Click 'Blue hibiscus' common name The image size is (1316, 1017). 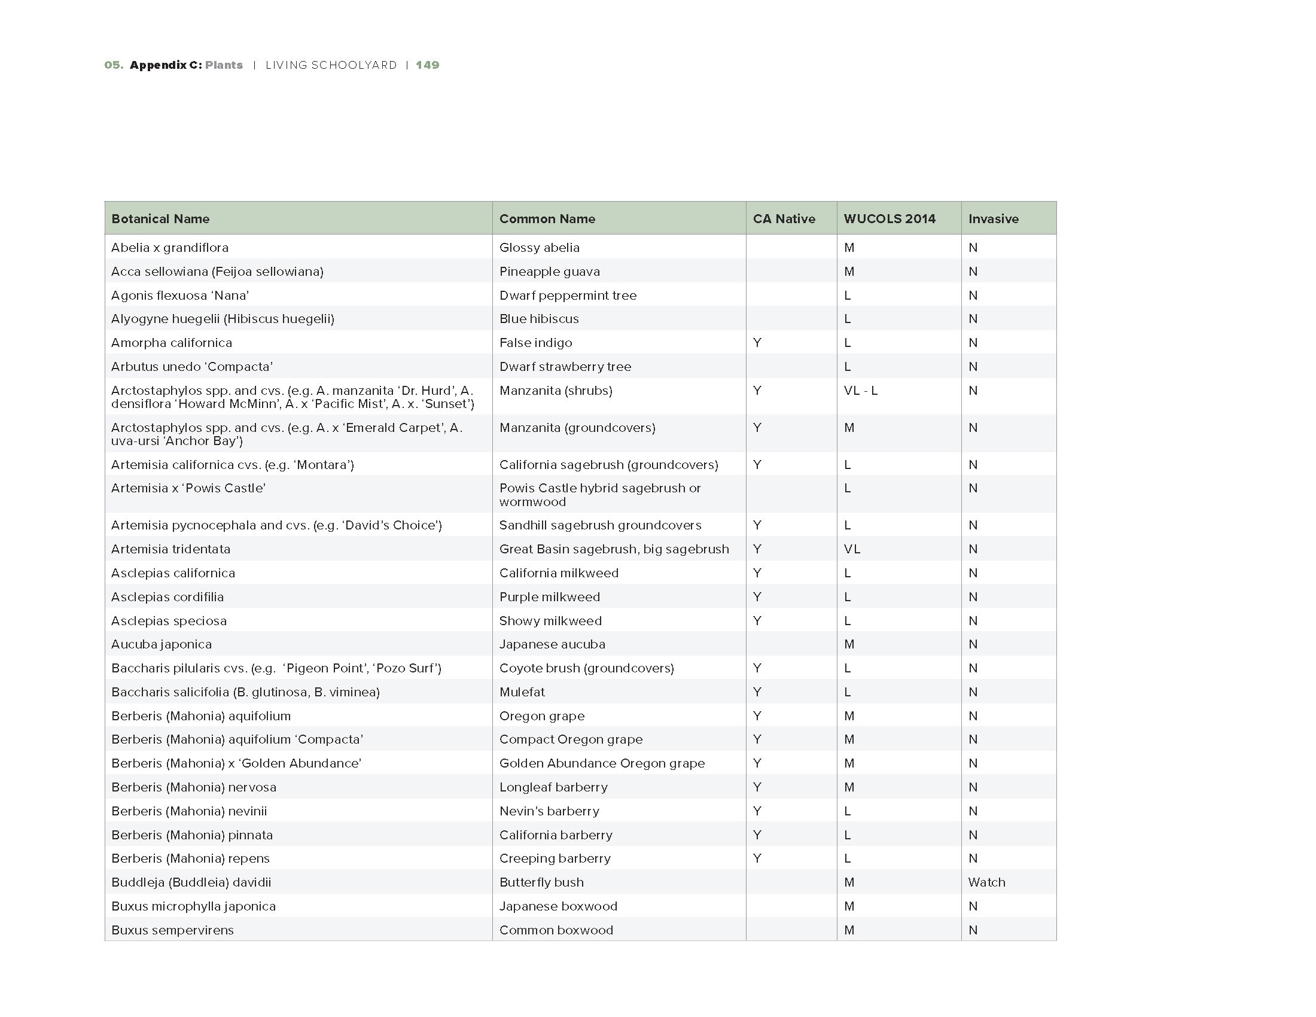[x=539, y=319]
